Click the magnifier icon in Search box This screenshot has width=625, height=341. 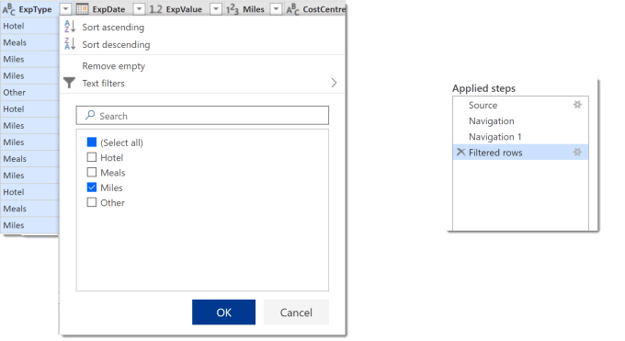click(90, 115)
